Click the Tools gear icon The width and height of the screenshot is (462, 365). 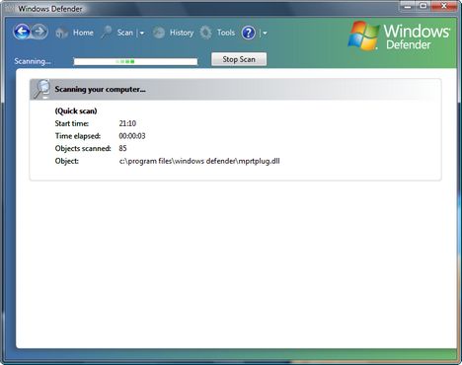coord(206,33)
